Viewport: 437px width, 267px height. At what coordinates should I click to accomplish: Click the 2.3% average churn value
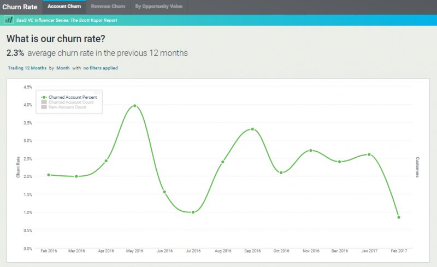click(15, 53)
